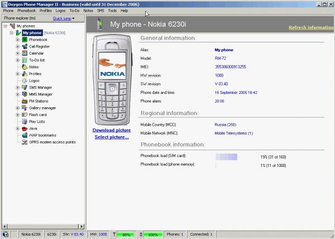Click the FM Stations radio icon

[25, 101]
